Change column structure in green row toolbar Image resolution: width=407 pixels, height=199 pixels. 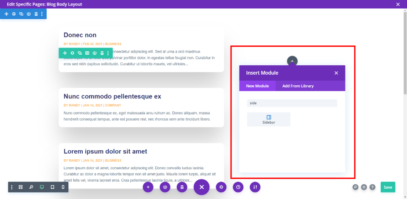click(87, 53)
